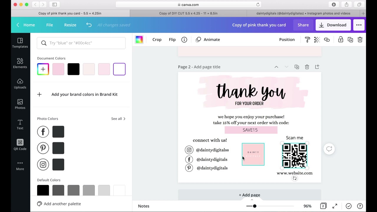Screen dimensions: 377x212
Task: Open the Uploads sidebar panel
Action: tap(20, 84)
